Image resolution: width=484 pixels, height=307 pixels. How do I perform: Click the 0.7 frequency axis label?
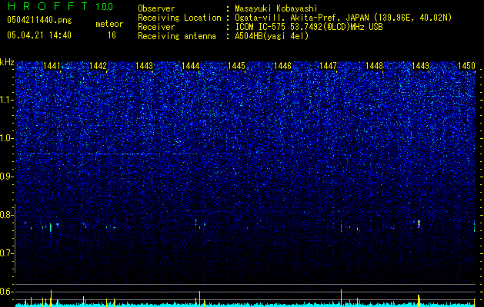pos(6,253)
